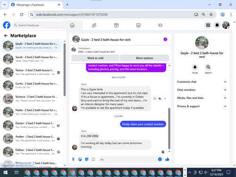This screenshot has height=177, width=236.
Task: Search in conversation magnifier icon
Action: (x=208, y=67)
